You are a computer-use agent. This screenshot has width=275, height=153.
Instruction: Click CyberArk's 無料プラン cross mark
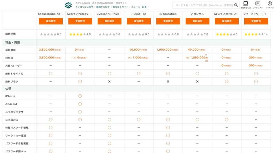(x=109, y=81)
